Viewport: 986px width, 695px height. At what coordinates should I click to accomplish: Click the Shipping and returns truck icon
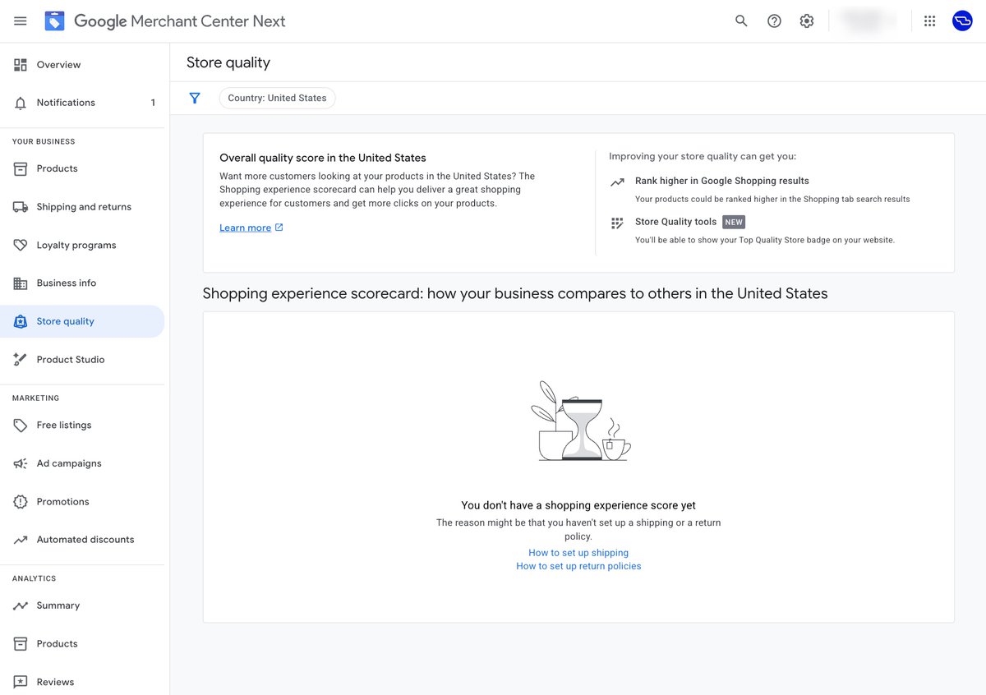tap(21, 207)
